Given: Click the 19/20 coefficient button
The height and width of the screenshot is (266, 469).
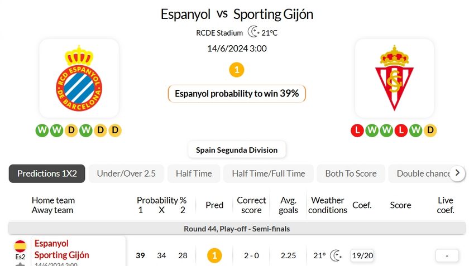Looking at the screenshot, I should (362, 255).
